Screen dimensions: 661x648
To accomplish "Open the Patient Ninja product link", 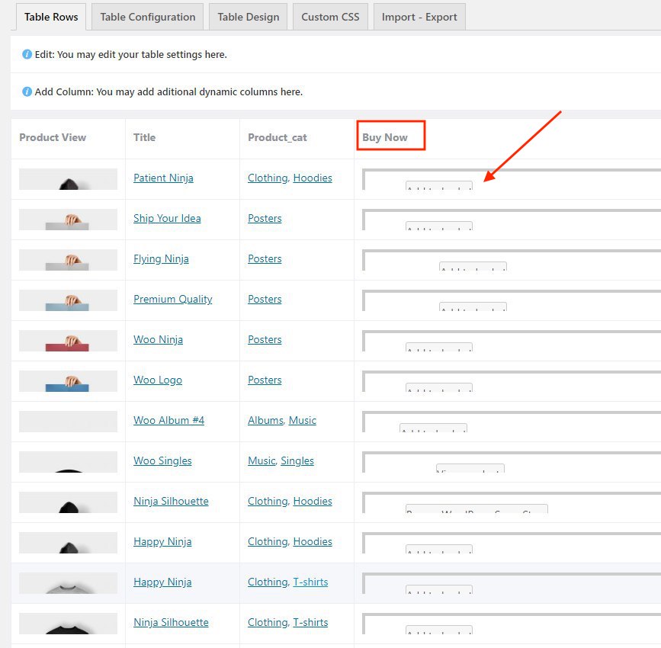I will (163, 178).
